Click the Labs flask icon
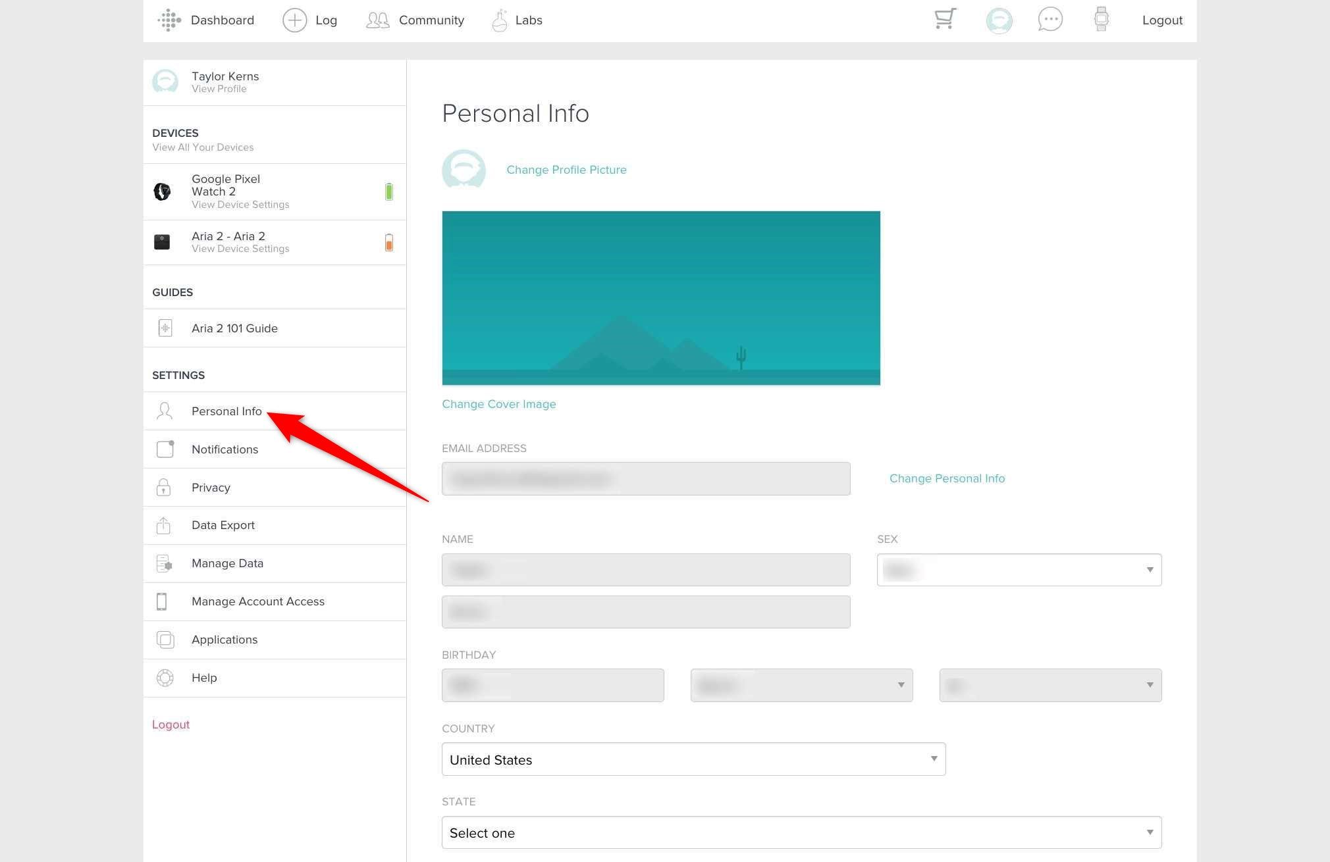The height and width of the screenshot is (862, 1330). pyautogui.click(x=499, y=19)
